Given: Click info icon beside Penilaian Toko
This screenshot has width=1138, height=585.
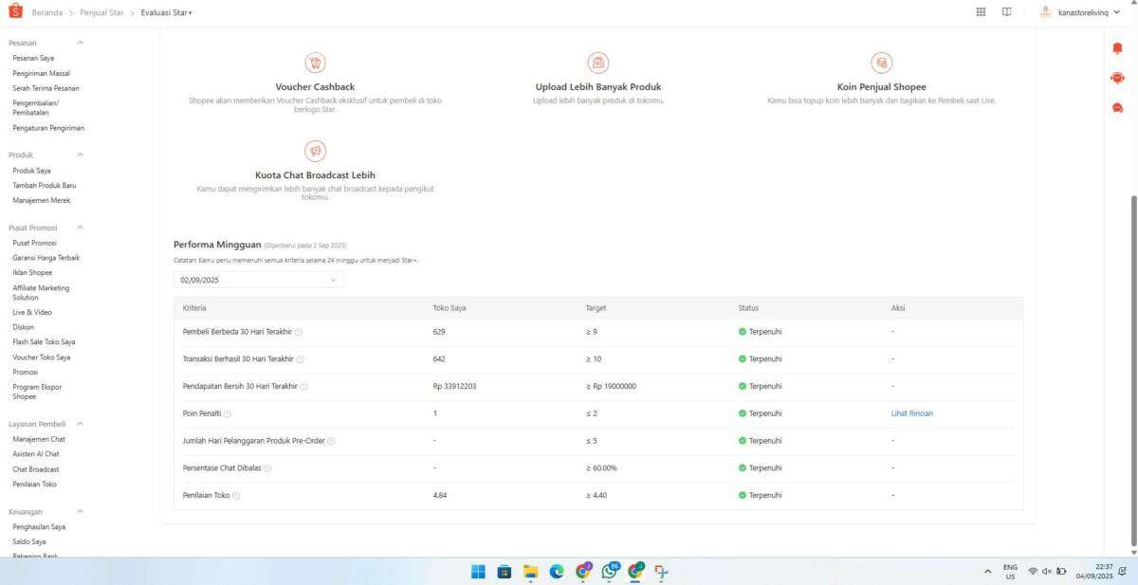Looking at the screenshot, I should [x=236, y=495].
